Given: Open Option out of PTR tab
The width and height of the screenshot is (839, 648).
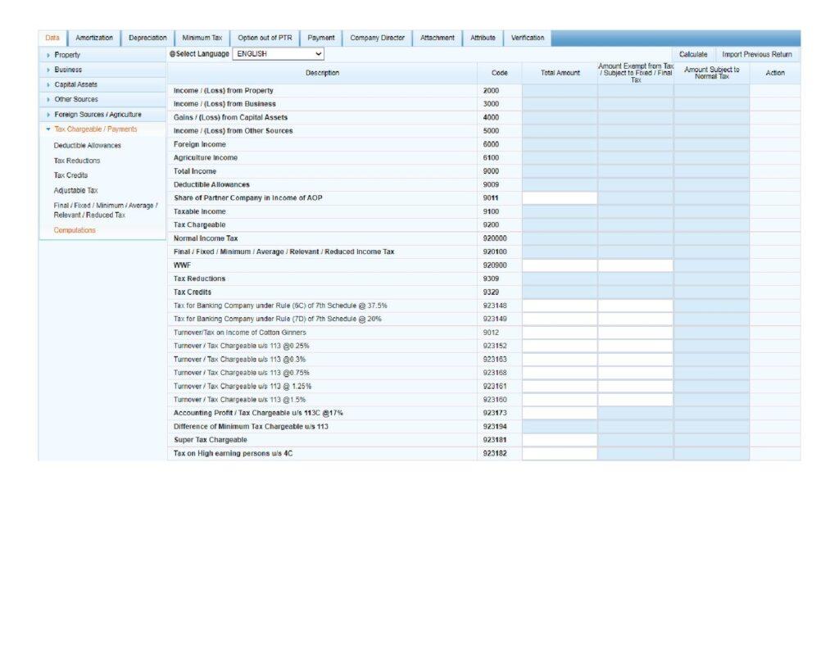Looking at the screenshot, I should (265, 39).
